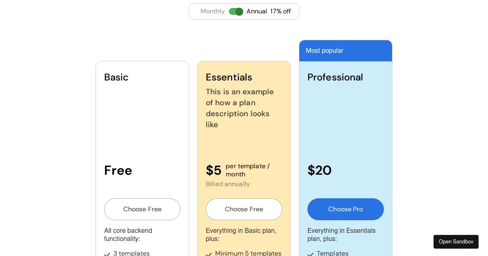This screenshot has width=488, height=256.
Task: Click the Essentials plan heading
Action: pos(229,77)
